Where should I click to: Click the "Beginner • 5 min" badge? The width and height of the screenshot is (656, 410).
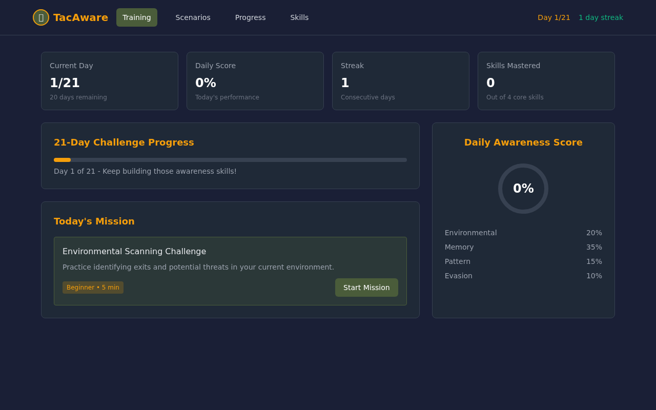point(93,288)
